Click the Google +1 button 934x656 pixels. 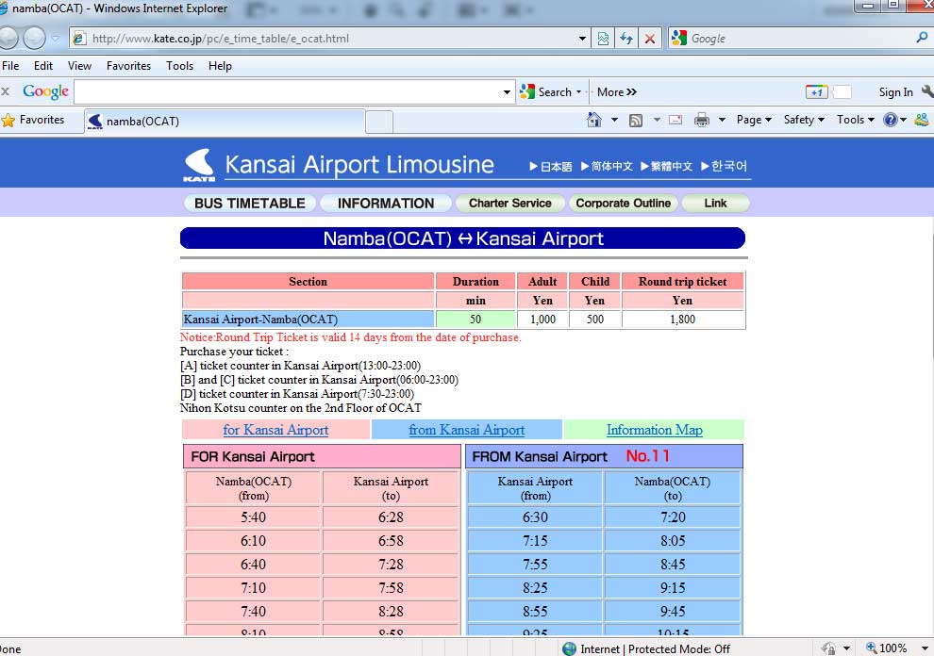tap(816, 91)
